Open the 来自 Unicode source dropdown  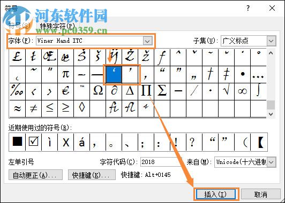[x=272, y=162]
